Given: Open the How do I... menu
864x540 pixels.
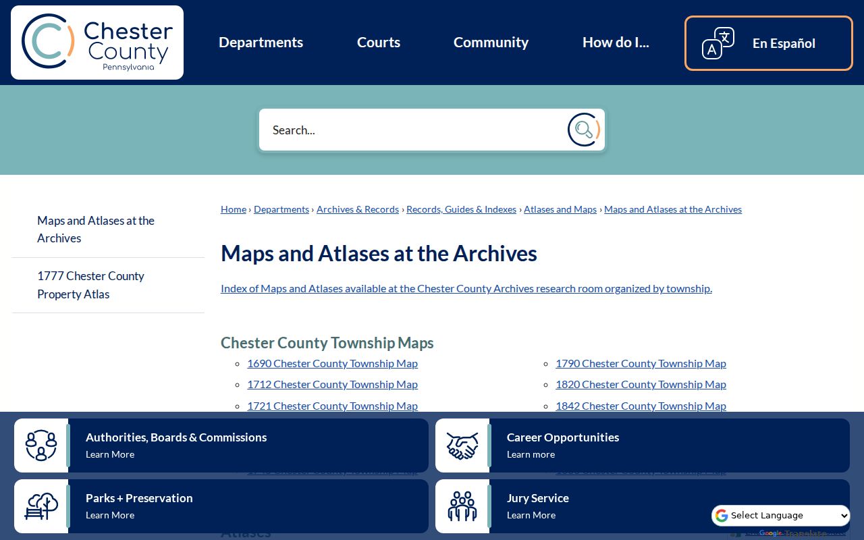Looking at the screenshot, I should click(x=616, y=43).
